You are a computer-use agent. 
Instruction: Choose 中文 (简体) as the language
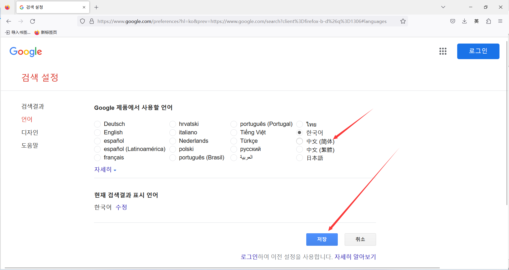tap(299, 141)
